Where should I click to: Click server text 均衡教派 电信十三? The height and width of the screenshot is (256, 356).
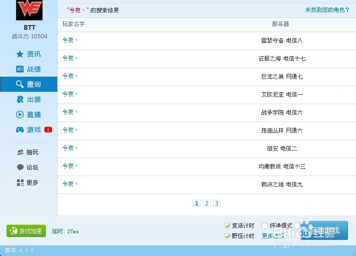[282, 166]
